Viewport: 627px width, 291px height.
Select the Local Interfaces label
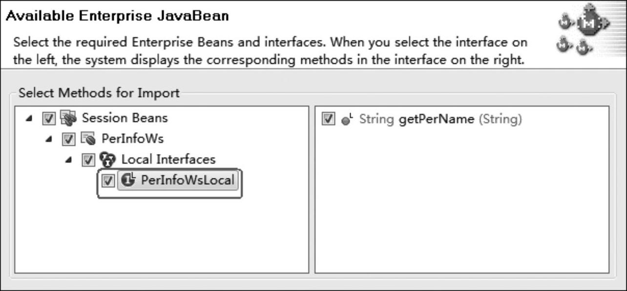(x=168, y=159)
